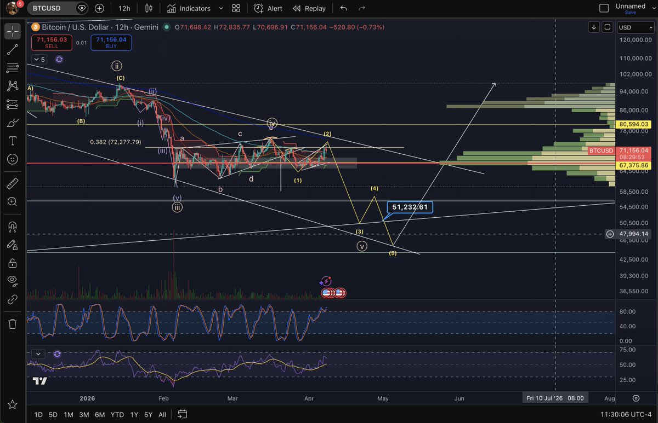The width and height of the screenshot is (658, 423).
Task: Create an Alert
Action: (269, 8)
